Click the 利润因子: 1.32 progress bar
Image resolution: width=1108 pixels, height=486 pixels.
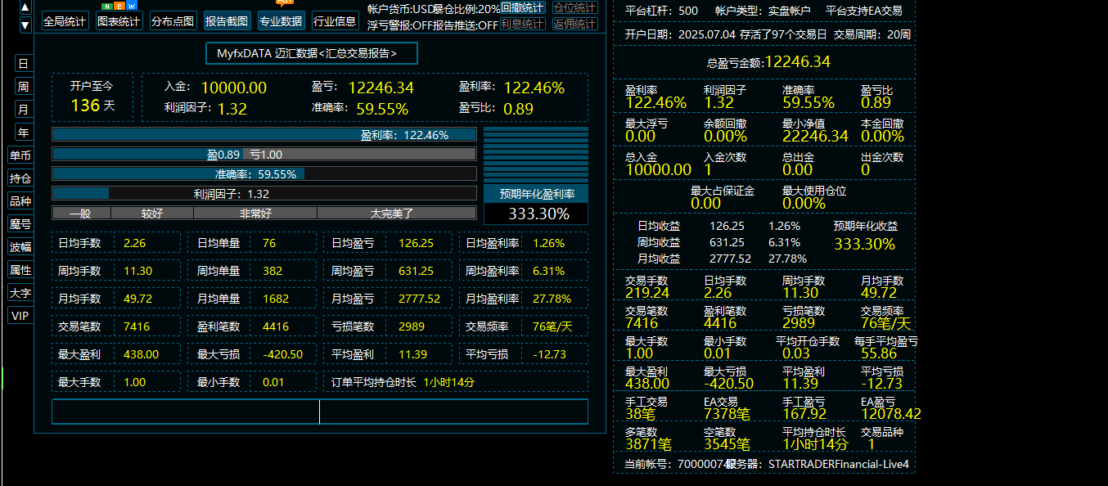(263, 193)
